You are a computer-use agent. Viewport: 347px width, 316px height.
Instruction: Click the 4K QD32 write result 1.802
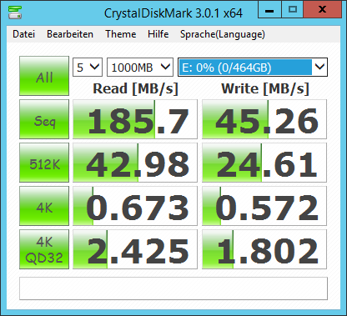click(x=264, y=249)
